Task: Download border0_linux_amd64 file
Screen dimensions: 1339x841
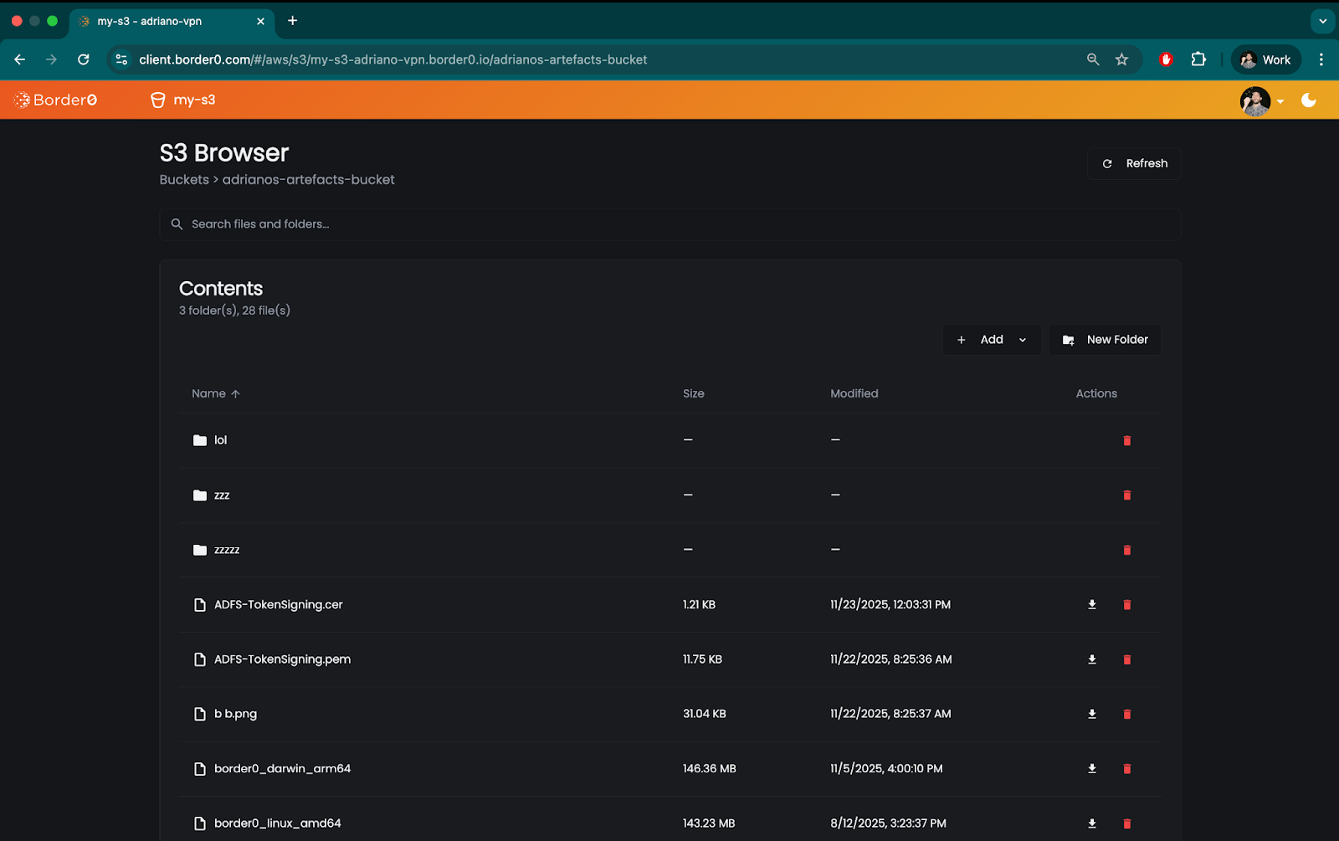Action: pos(1091,823)
